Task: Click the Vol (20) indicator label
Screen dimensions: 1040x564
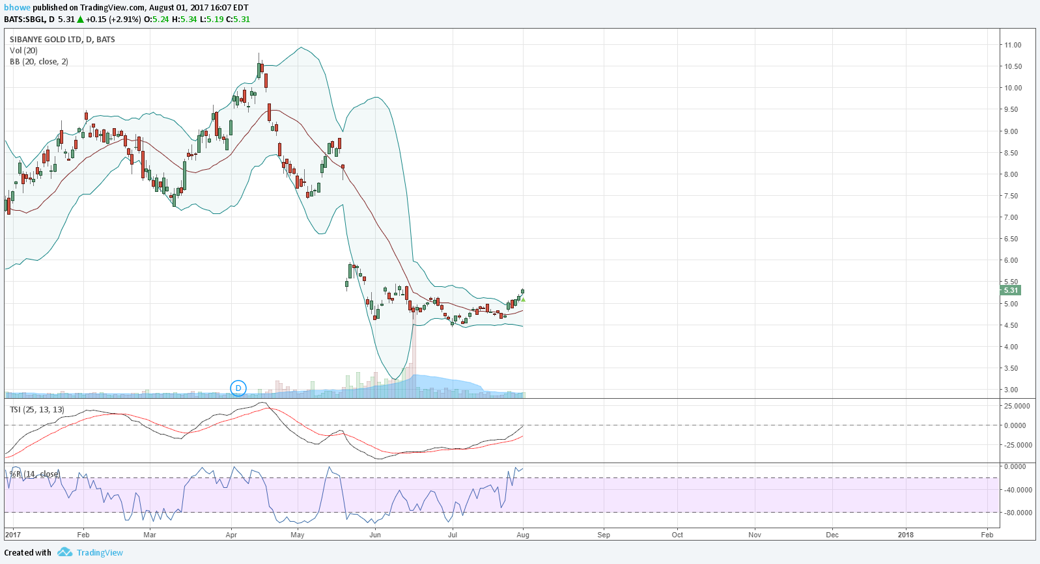Action: tap(23, 50)
